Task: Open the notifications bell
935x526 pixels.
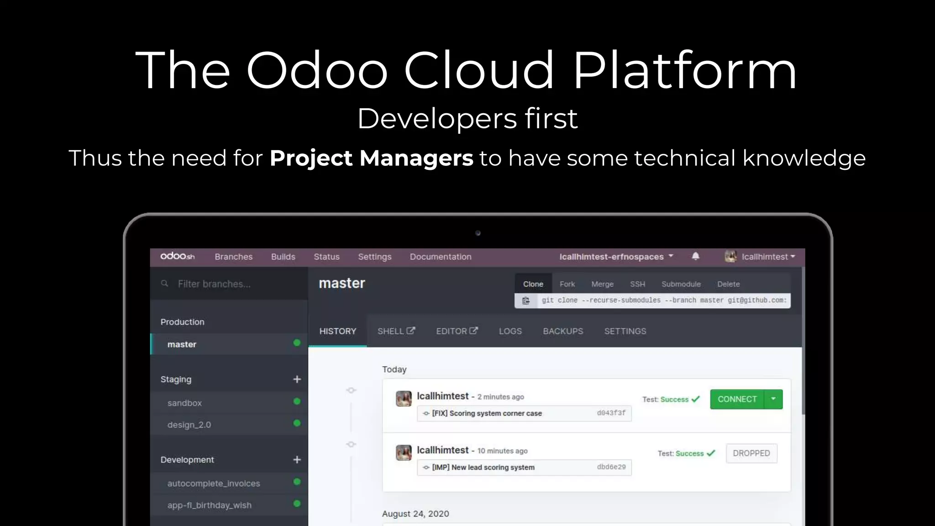Action: tap(695, 256)
